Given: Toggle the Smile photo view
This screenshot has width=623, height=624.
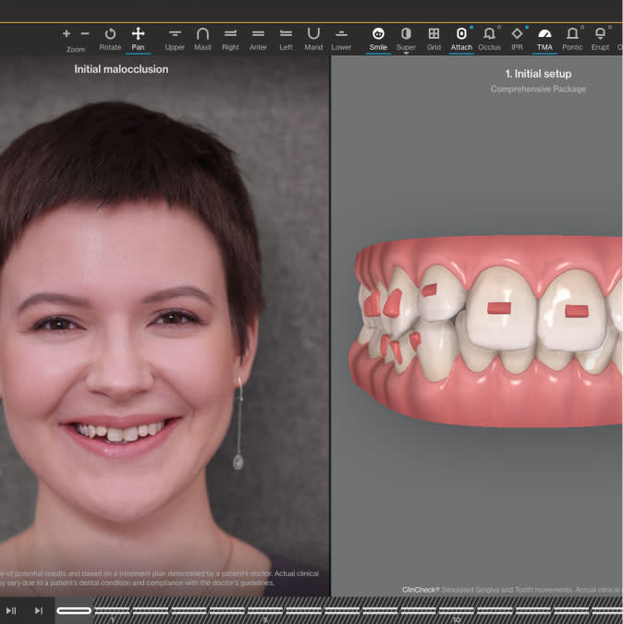Looking at the screenshot, I should coord(378,34).
